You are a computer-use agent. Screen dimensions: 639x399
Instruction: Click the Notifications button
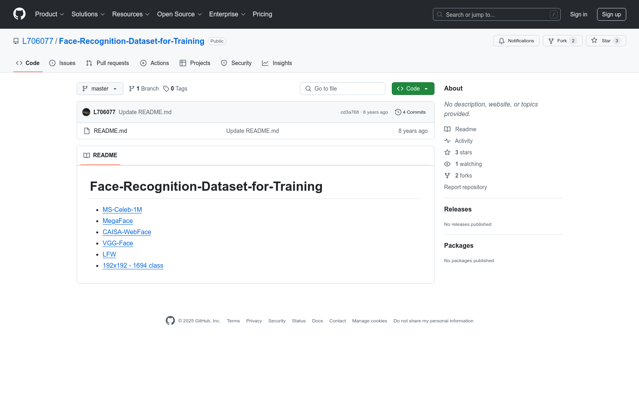pos(516,41)
